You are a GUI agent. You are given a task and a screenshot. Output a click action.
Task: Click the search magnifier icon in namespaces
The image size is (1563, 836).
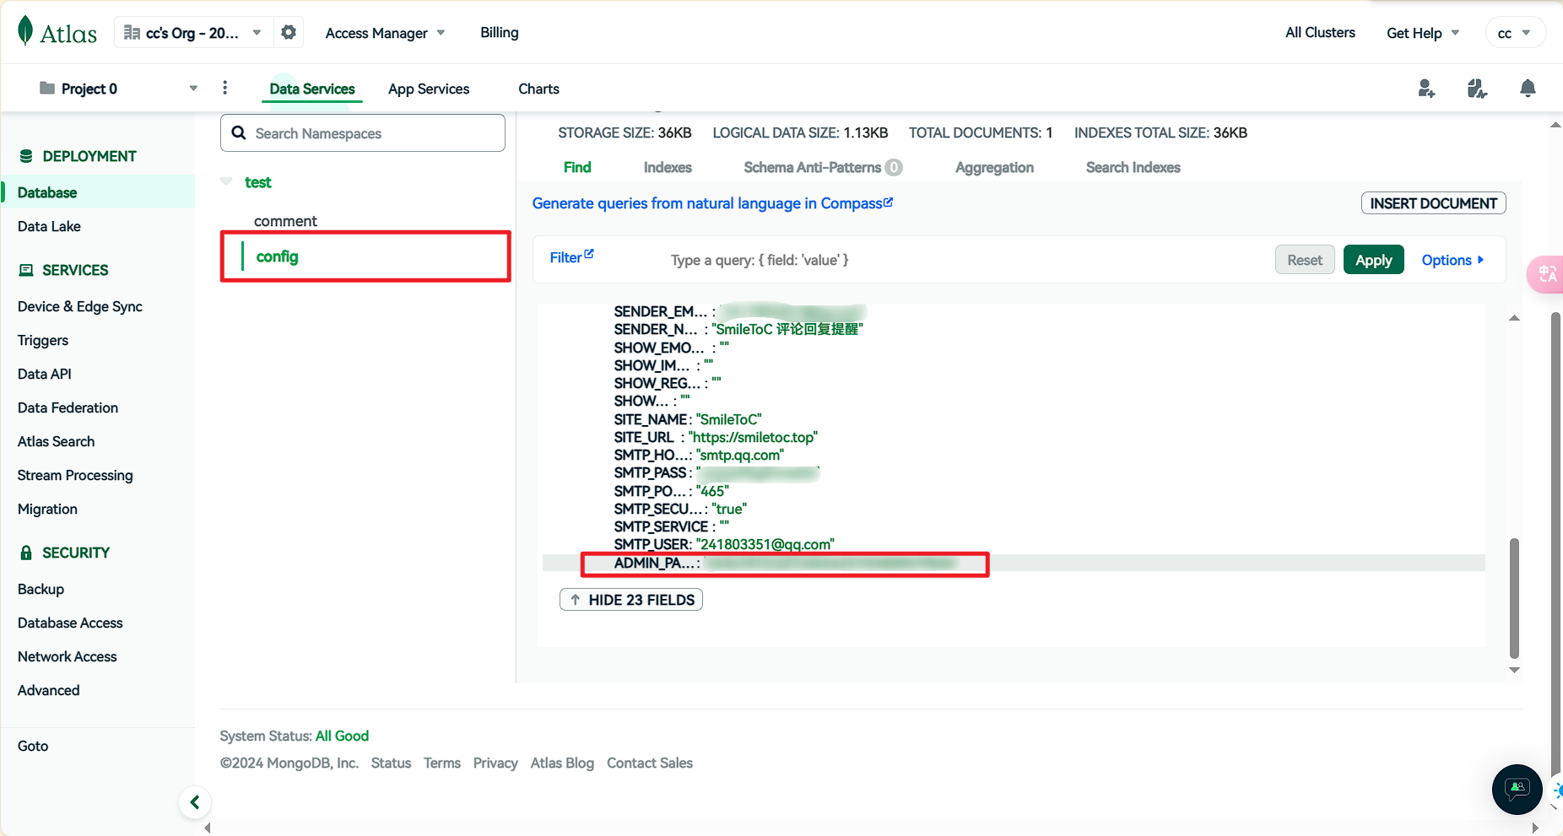[239, 132]
